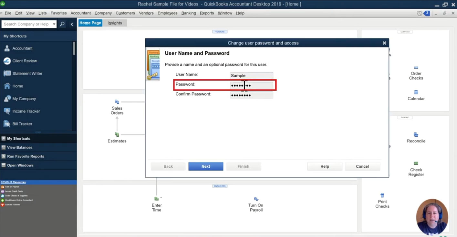Click the sidebar shortcuts scrollbar
Screen dimensions: 457x237
point(74,48)
